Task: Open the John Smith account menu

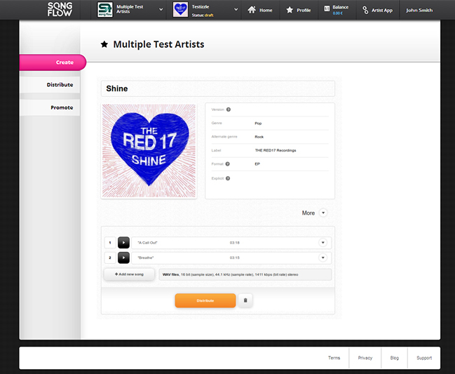Action: pos(419,10)
